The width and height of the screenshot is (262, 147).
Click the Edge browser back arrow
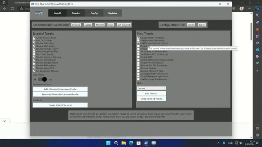[x=5, y=9]
